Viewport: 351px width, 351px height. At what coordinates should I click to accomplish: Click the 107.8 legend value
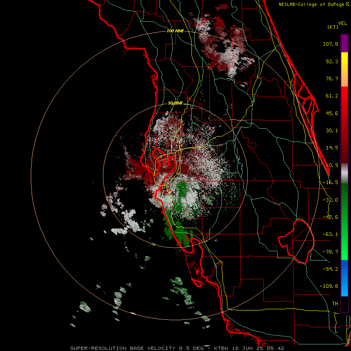tap(330, 44)
